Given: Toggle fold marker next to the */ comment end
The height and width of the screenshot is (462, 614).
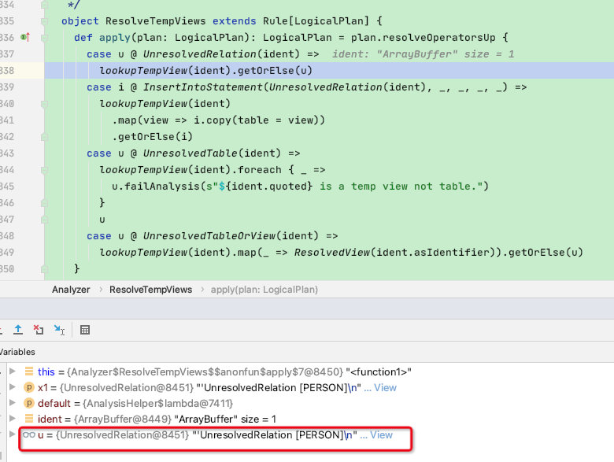Looking at the screenshot, I should (44, 5).
